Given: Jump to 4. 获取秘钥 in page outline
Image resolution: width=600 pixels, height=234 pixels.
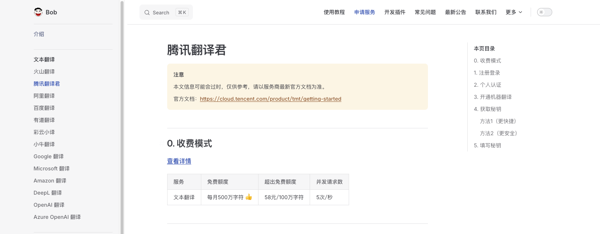Looking at the screenshot, I should click(x=487, y=109).
